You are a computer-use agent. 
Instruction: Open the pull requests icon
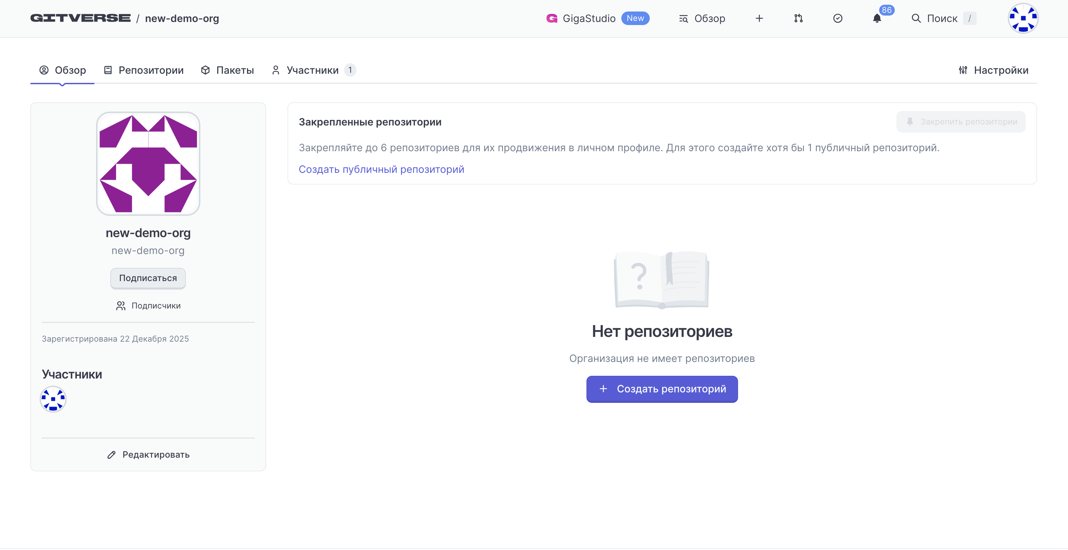point(798,18)
